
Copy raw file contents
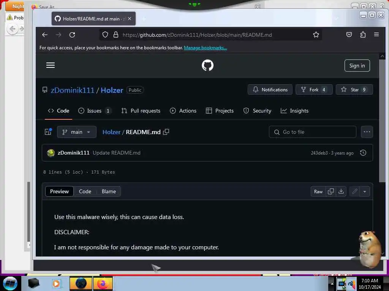pos(331,191)
